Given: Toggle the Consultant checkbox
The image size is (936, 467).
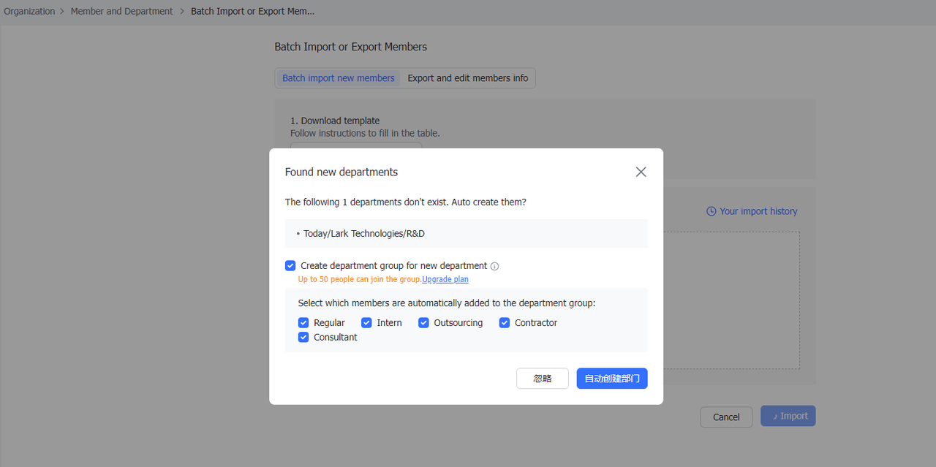Looking at the screenshot, I should click(303, 338).
